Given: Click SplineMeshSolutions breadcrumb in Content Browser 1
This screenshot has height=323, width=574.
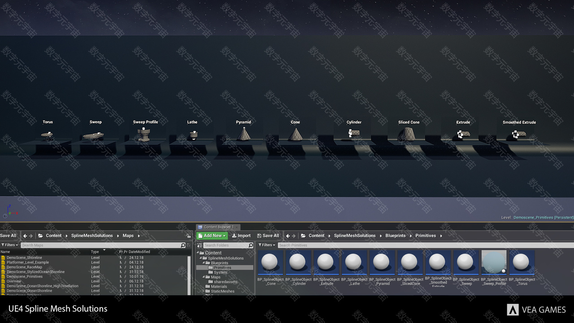Looking at the screenshot, I should tap(355, 236).
